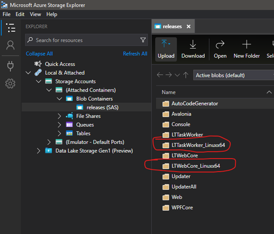Click the Open toolbar button
This screenshot has height=234, width=274.
pos(220,49)
